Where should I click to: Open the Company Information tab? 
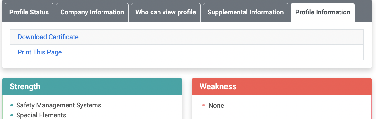[92, 13]
